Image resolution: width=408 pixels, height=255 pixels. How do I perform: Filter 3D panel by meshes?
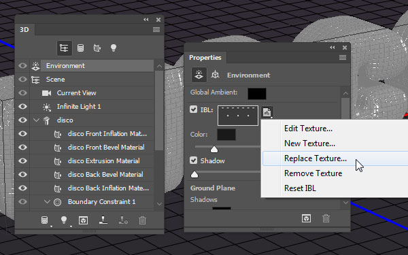81,48
